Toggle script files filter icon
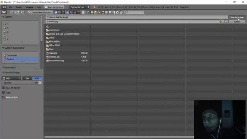This screenshot has width=247, height=139. tap(110, 12)
